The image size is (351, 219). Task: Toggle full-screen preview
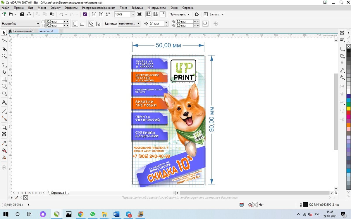(140, 14)
